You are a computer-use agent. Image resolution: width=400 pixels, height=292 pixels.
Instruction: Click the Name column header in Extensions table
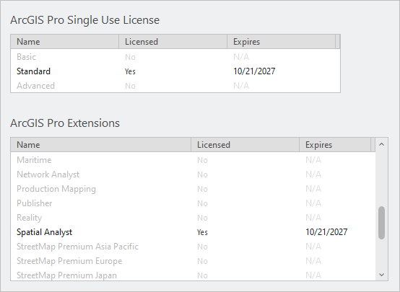(101, 145)
